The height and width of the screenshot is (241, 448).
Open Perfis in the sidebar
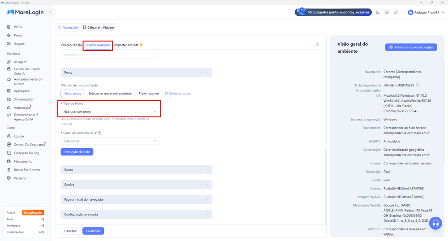18,27
